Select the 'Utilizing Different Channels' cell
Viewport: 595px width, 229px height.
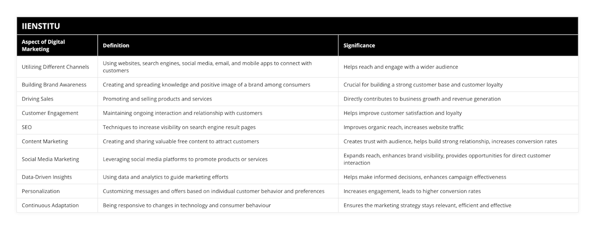tap(56, 67)
